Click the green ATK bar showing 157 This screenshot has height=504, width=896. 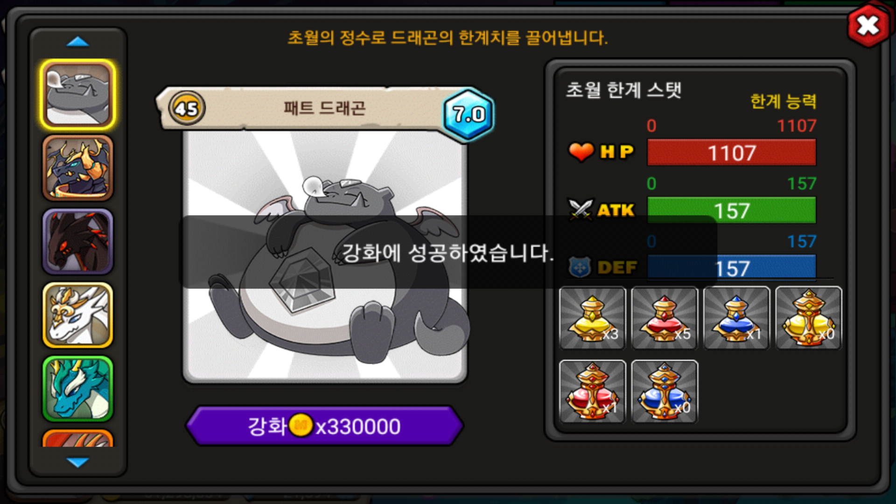732,210
